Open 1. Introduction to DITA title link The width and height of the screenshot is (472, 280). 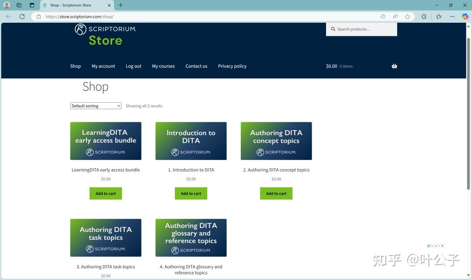pyautogui.click(x=191, y=170)
